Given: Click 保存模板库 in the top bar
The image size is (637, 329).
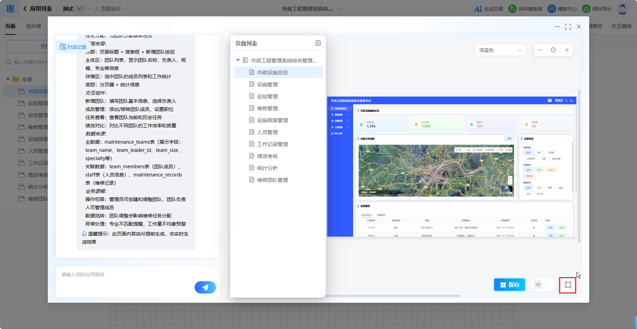Looking at the screenshot, I should pos(526,9).
